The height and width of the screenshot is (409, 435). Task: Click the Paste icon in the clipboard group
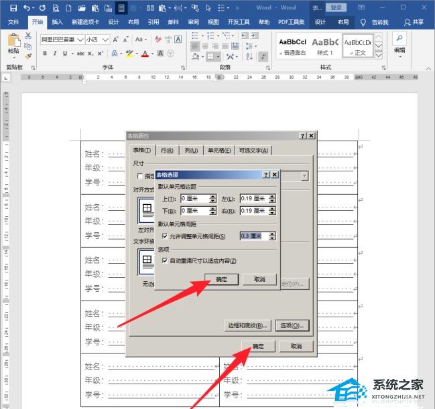[13, 42]
